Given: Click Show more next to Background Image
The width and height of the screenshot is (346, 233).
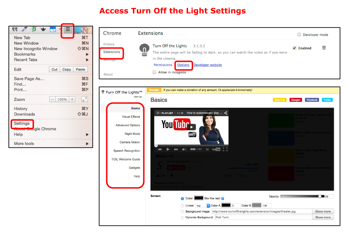Looking at the screenshot, I should tap(323, 211).
